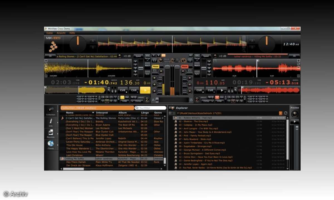Click the magnifier icon in Suchfilter
This screenshot has height=200, width=334.
coord(136,108)
